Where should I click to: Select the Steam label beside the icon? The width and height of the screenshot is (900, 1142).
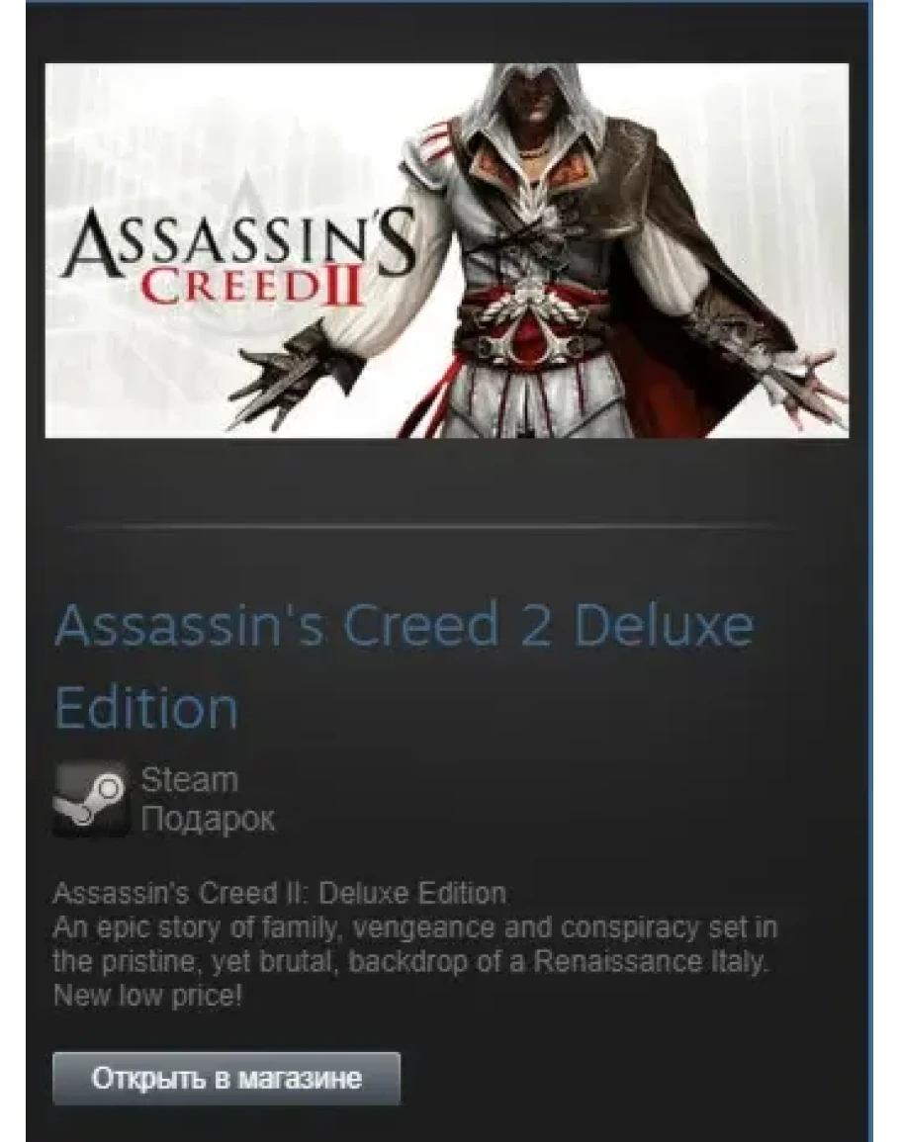pyautogui.click(x=190, y=780)
